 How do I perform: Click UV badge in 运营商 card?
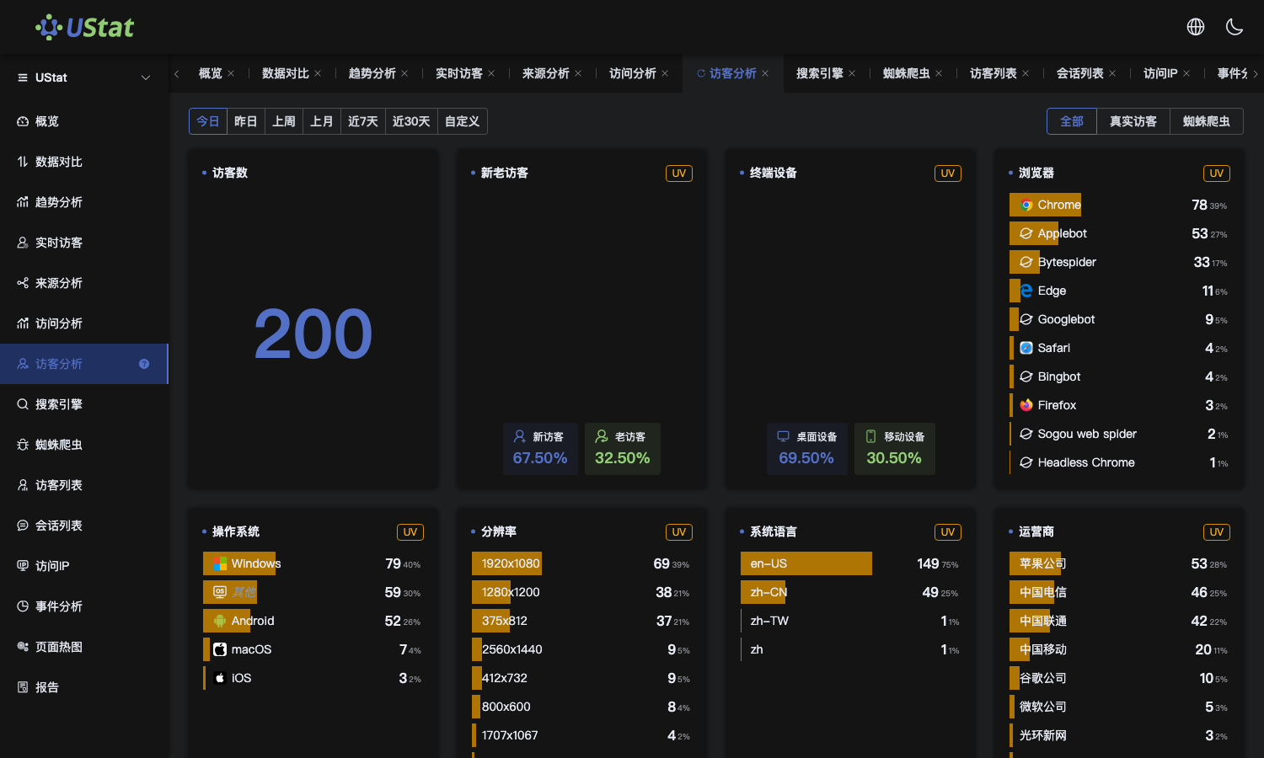click(x=1217, y=532)
